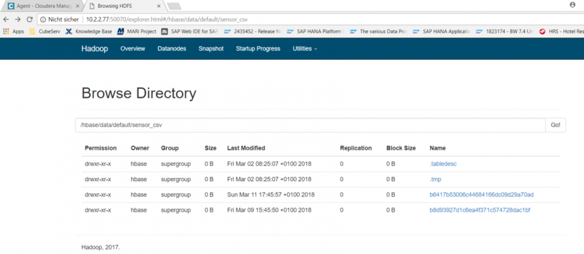Viewport: 584px width, 254px height.
Task: Open the HRS - Hotel Res bookmark
Action: (562, 32)
